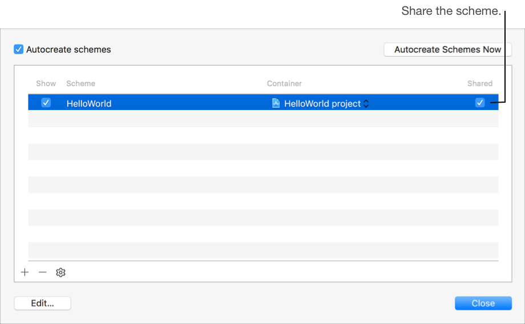
Task: Open the HelloWorld project container dropdown
Action: coord(322,104)
